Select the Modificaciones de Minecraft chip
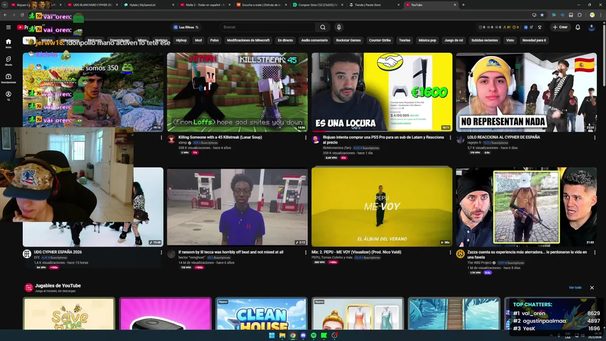This screenshot has width=606, height=341. coord(248,40)
